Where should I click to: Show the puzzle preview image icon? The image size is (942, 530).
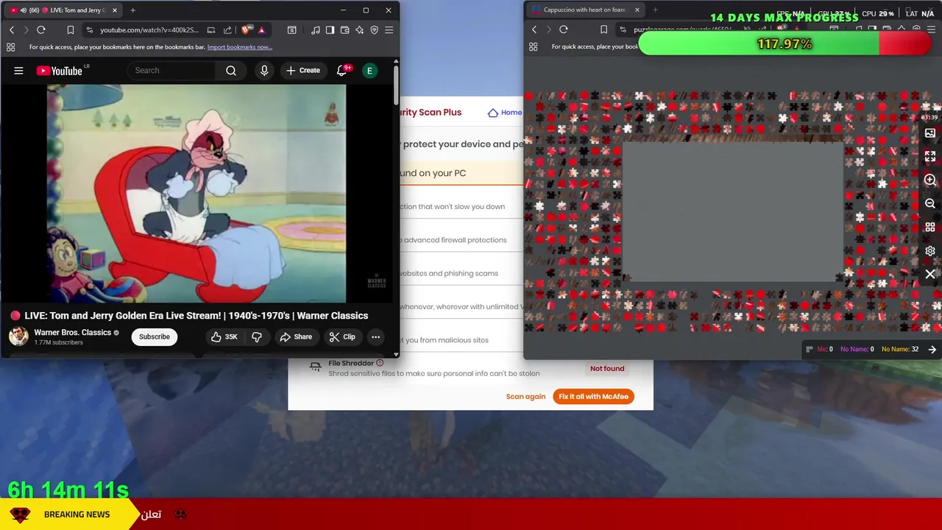pos(930,133)
